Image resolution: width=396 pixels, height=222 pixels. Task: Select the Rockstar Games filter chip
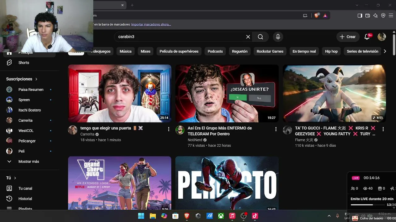coord(270,51)
